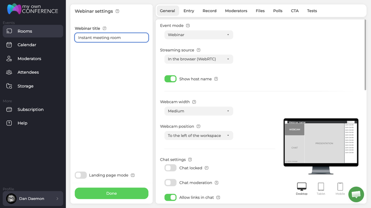This screenshot has width=371, height=208.
Task: Click help icon next to Webinar title
Action: click(x=104, y=28)
